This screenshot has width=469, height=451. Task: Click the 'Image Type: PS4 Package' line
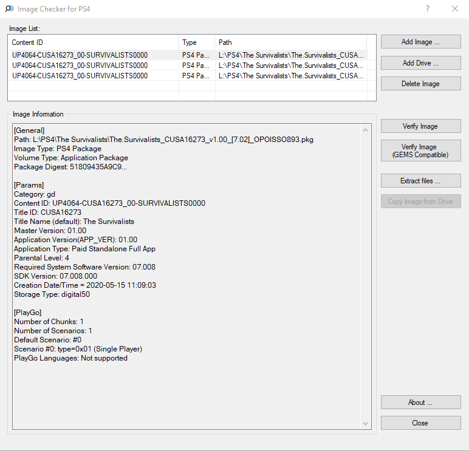click(58, 149)
